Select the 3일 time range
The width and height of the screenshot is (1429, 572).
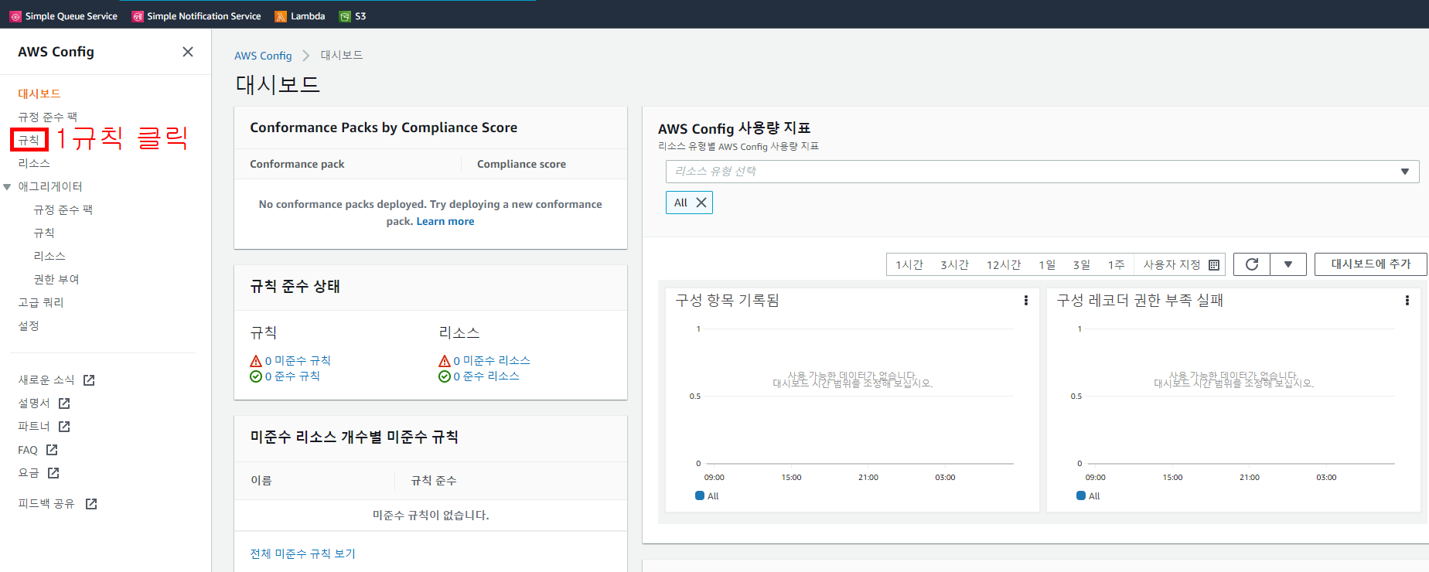tap(1082, 265)
